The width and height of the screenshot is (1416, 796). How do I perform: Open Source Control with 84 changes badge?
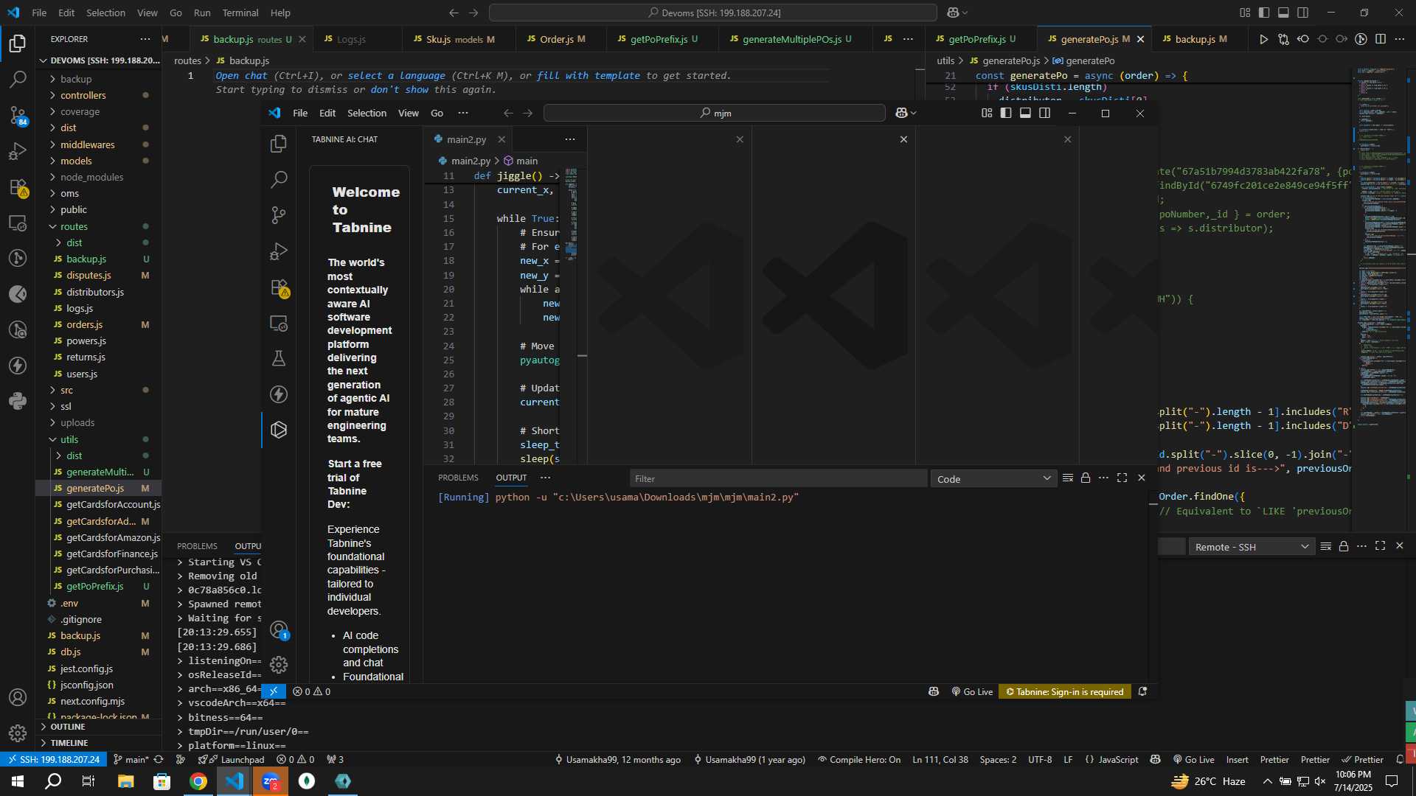tap(18, 115)
